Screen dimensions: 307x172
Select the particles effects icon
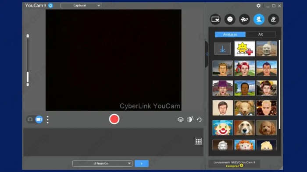tap(244, 19)
